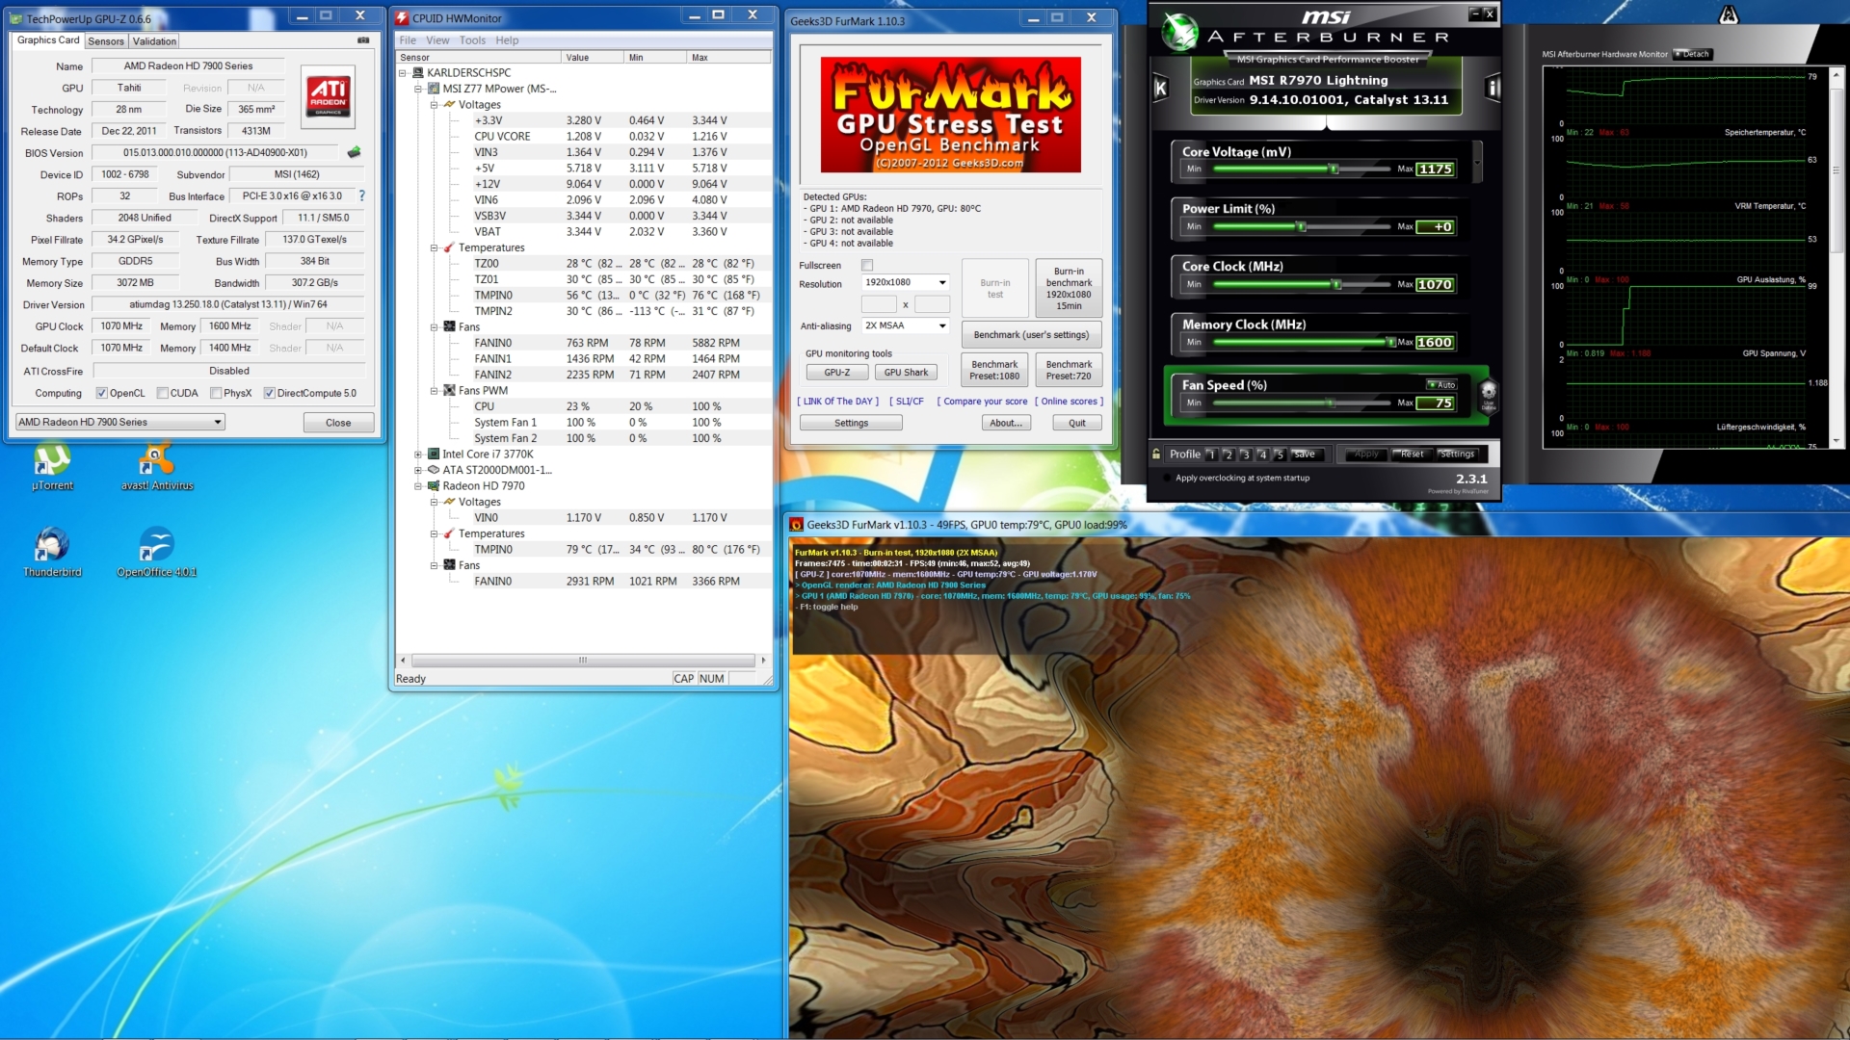Screen dimensions: 1850x1040
Task: Open the File menu in HWMonitor
Action: 408,40
